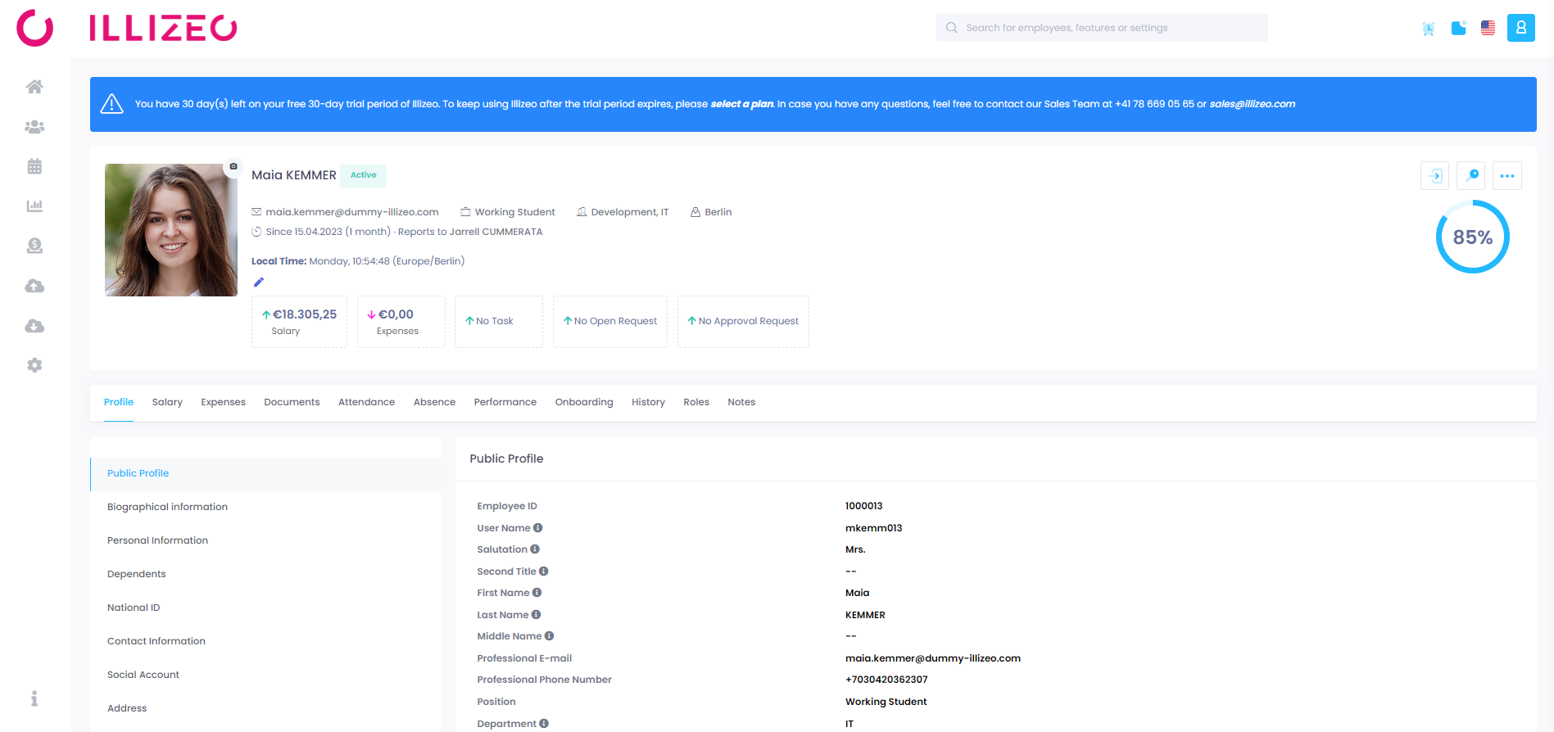Click Maia Kemmer's profile photo
Viewport: 1554px width, 732px height.
[x=171, y=230]
